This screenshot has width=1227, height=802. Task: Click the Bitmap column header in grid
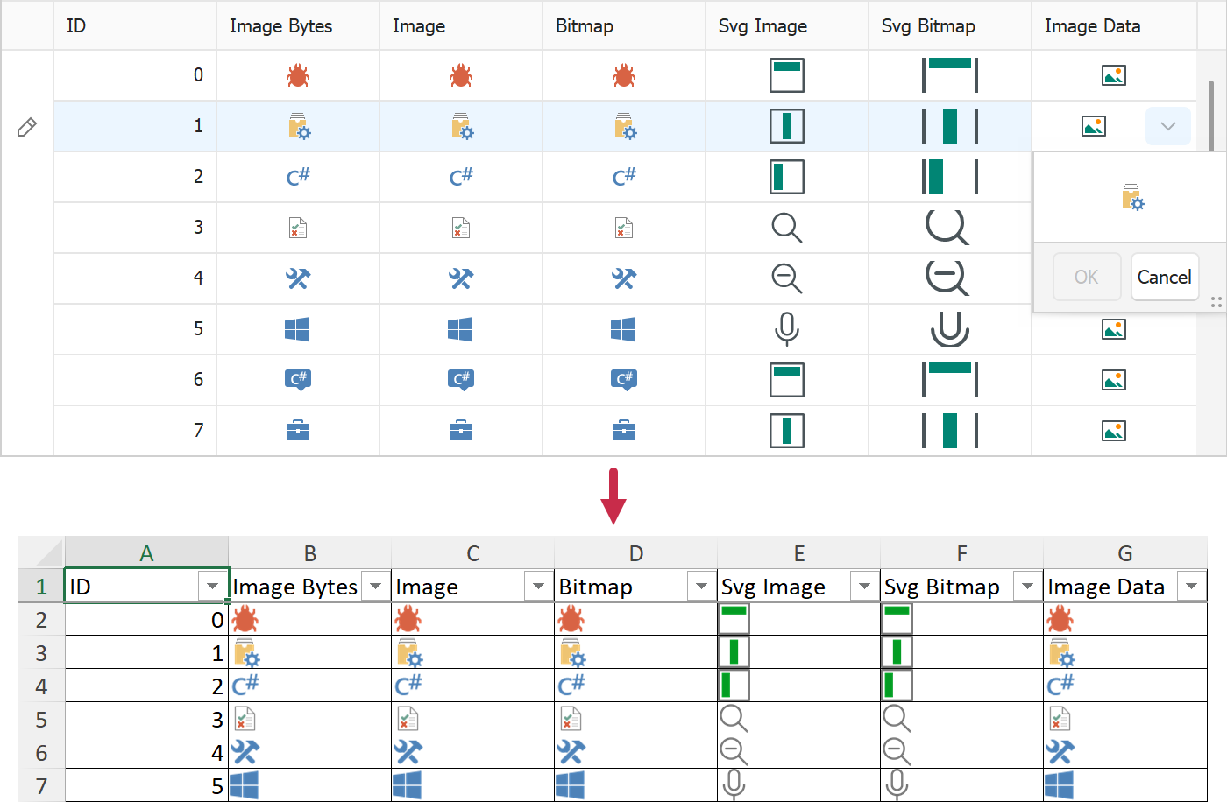[585, 26]
